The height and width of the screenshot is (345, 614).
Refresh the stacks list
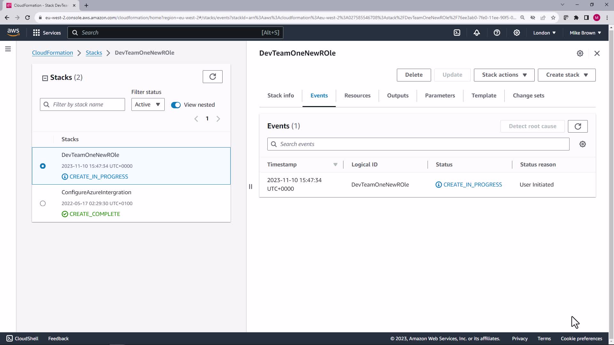click(x=212, y=77)
